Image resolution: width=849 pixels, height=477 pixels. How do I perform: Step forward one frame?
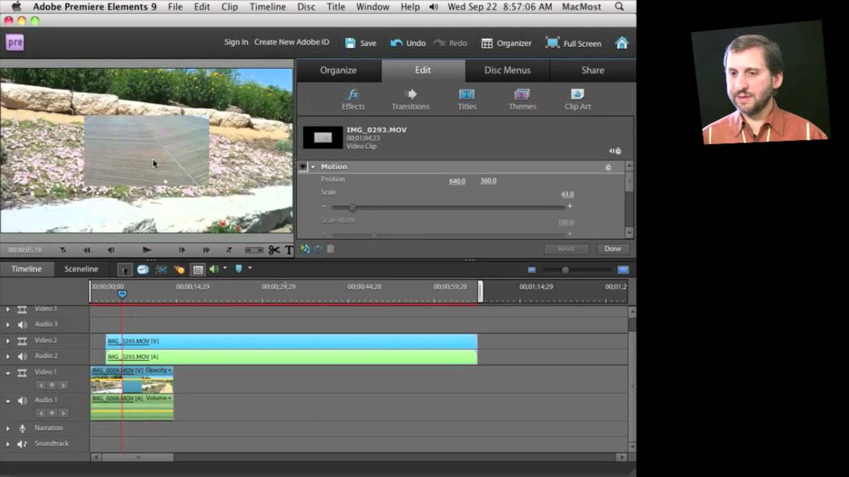point(182,250)
